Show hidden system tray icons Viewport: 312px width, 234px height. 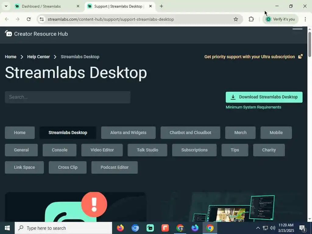[x=258, y=228]
